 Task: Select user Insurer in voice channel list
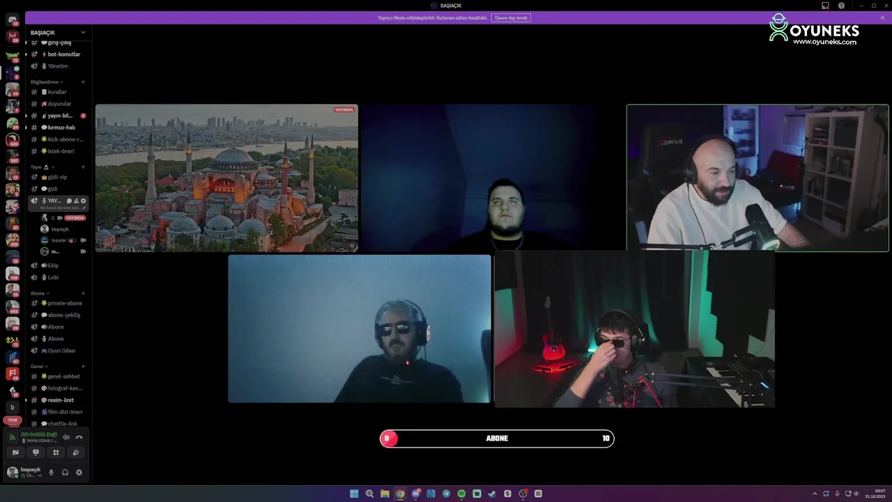coord(63,240)
